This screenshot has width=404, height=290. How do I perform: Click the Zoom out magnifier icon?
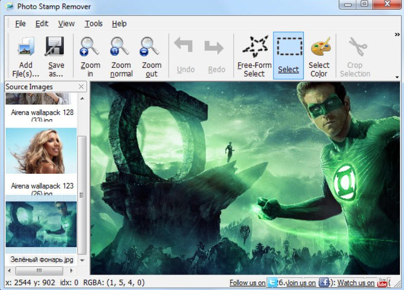[x=151, y=47]
